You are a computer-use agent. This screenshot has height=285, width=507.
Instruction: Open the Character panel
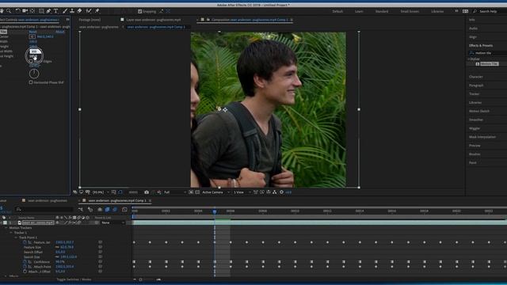click(x=475, y=77)
